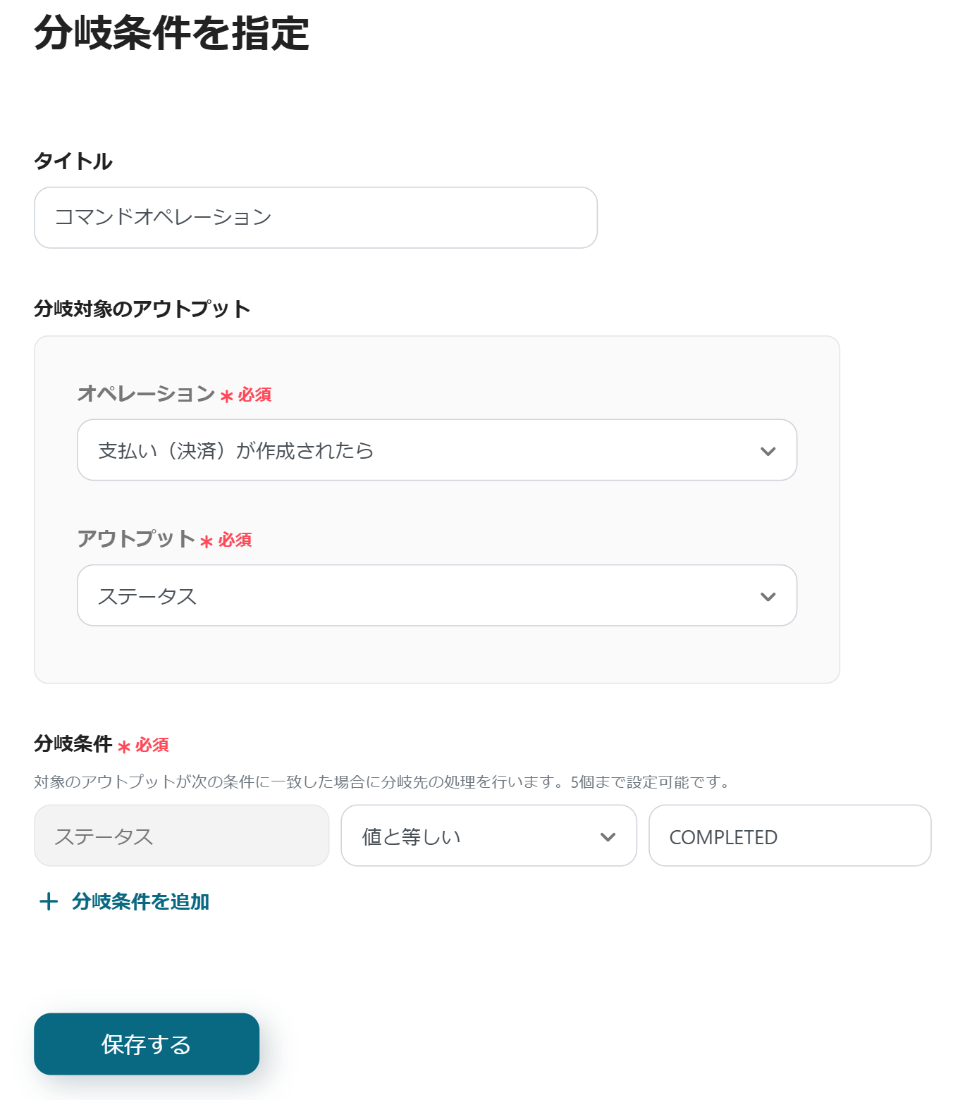Click the plus icon for adding a condition
Screen dimensions: 953x1100
(48, 901)
